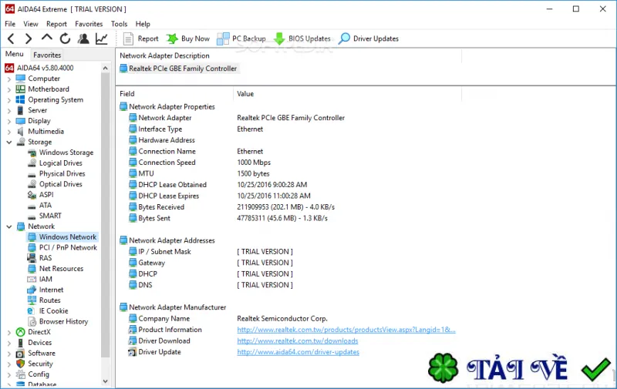
Task: Collapse the Network tree node
Action: [9, 226]
